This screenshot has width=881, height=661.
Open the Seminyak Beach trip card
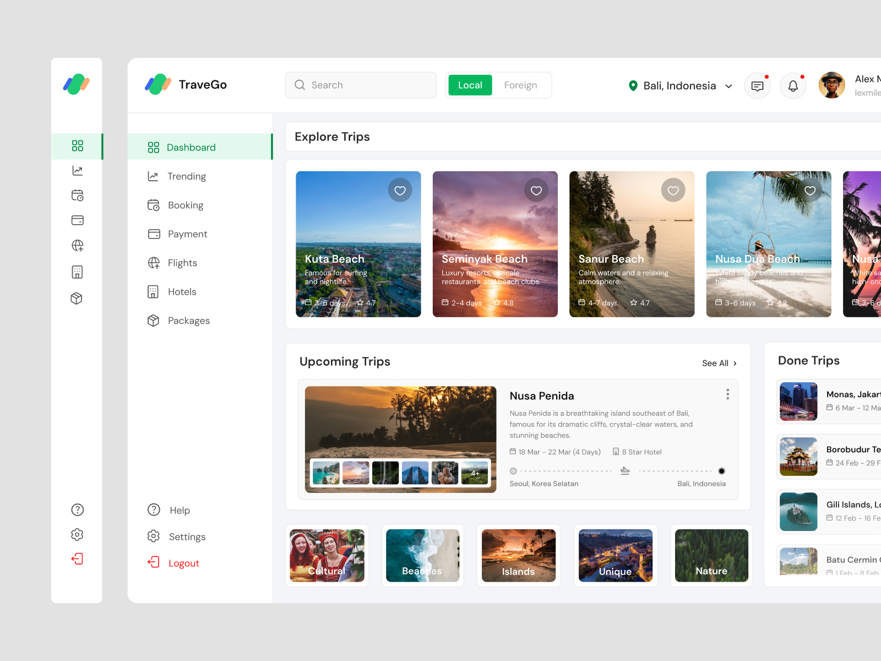coord(495,244)
